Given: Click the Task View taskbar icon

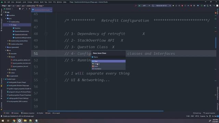Looking at the screenshot, I should 8,121.
